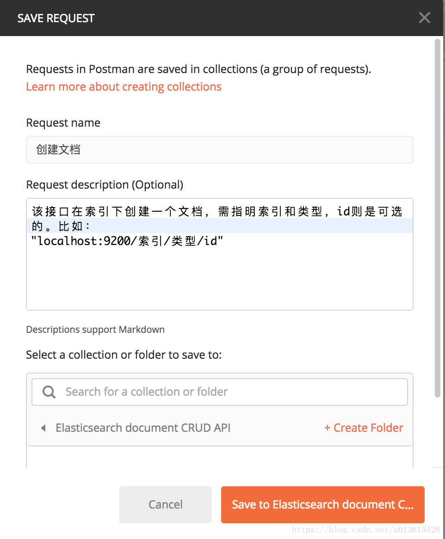The height and width of the screenshot is (539, 445).
Task: Click the empty area of the description textbox
Action: click(219, 278)
